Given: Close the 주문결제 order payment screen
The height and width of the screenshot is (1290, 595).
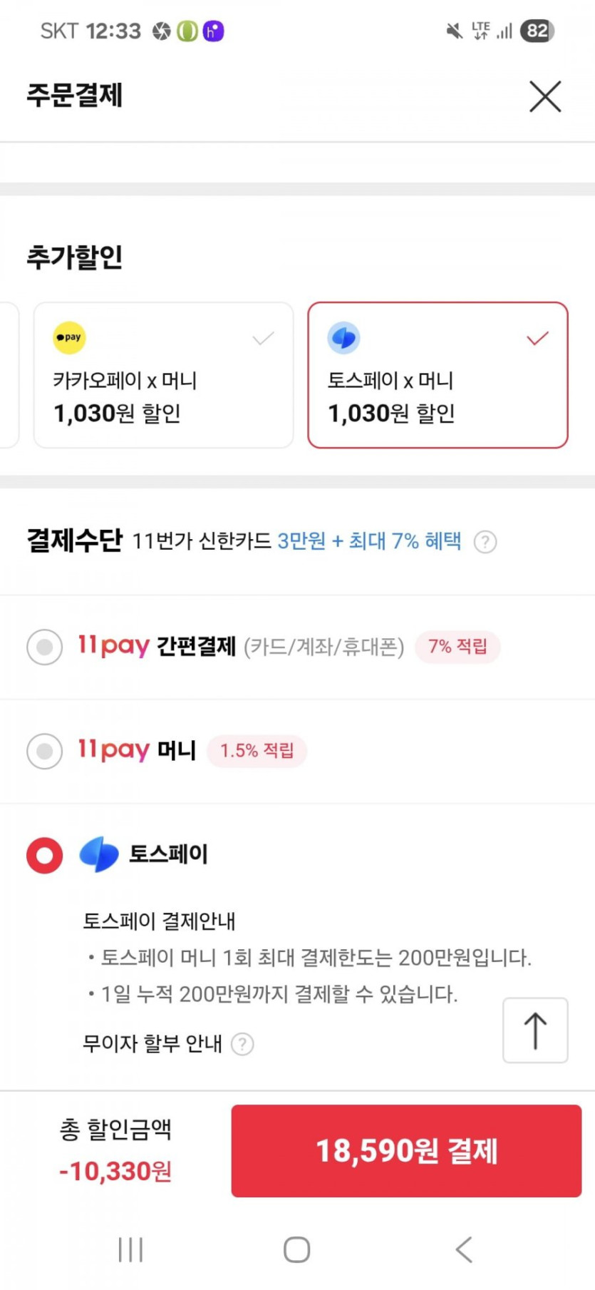Looking at the screenshot, I should 545,96.
